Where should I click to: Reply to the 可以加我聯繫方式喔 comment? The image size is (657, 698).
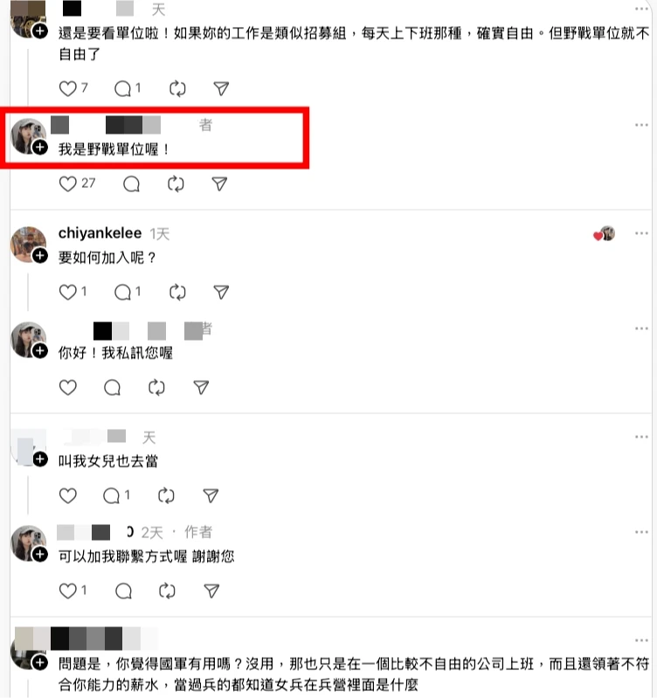[x=123, y=591]
